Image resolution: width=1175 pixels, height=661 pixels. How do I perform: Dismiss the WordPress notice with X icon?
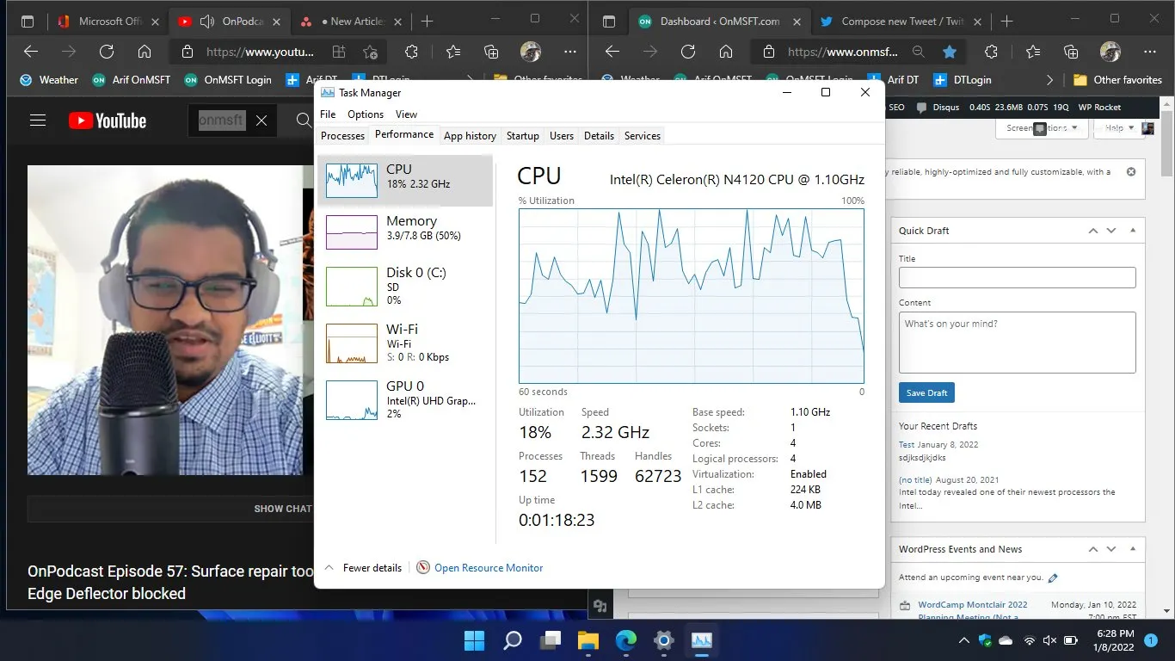(1131, 172)
